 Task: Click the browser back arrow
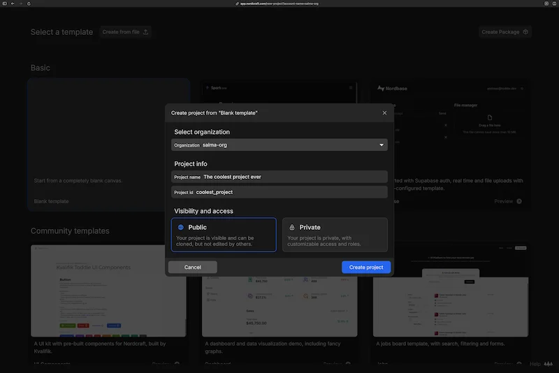tap(13, 3)
